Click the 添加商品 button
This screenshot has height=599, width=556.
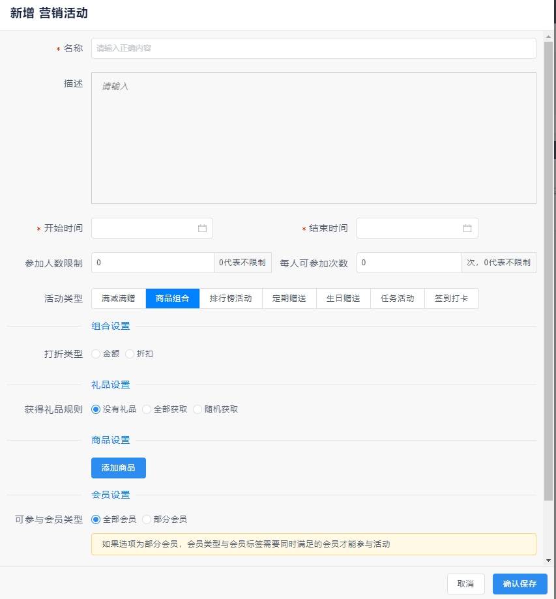[x=119, y=468]
